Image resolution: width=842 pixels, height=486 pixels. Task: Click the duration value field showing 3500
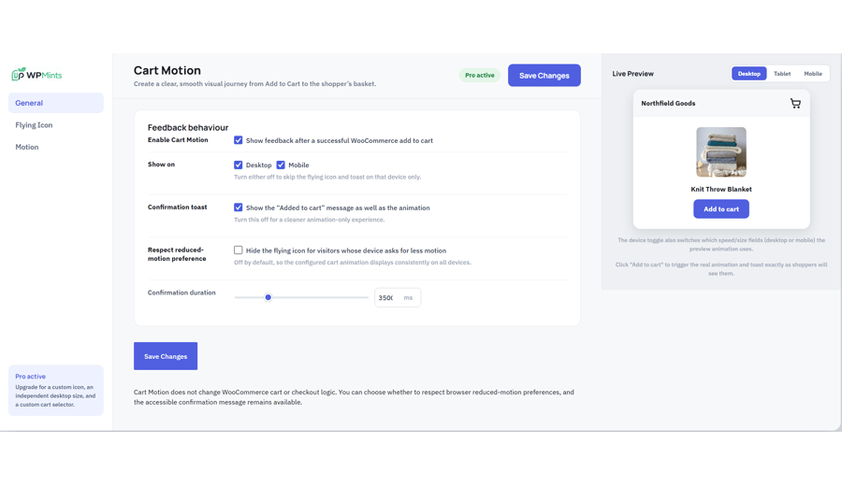[386, 298]
